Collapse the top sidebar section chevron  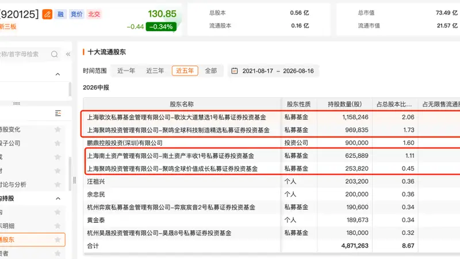click(58, 74)
